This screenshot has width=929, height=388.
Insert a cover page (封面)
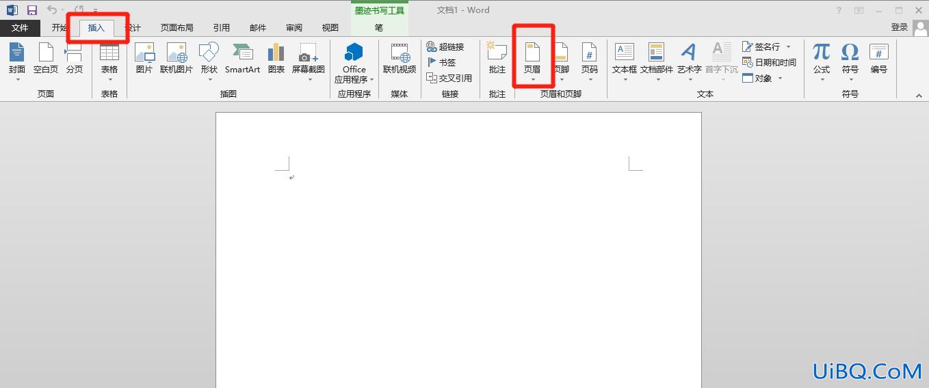click(17, 62)
